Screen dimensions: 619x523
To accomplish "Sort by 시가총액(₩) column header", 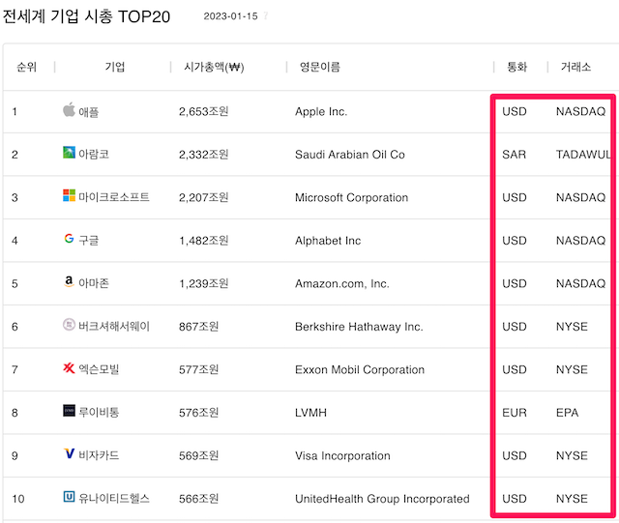I will [214, 67].
